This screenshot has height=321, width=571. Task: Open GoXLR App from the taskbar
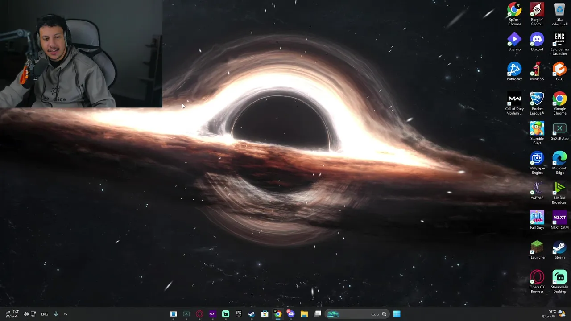pos(186,314)
